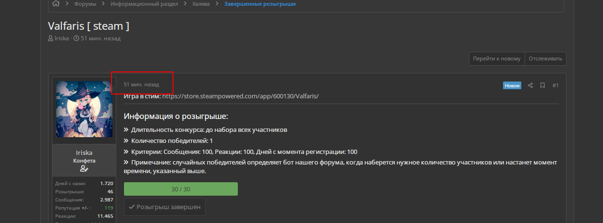This screenshot has width=603, height=223.
Task: Click the 'Длительность конкурса' line
Action: [x=206, y=129]
